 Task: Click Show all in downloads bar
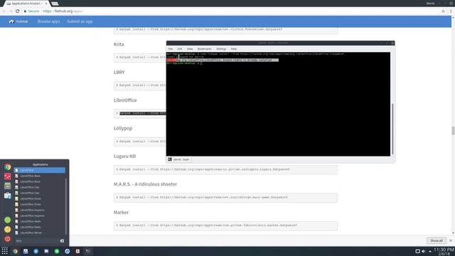436,240
